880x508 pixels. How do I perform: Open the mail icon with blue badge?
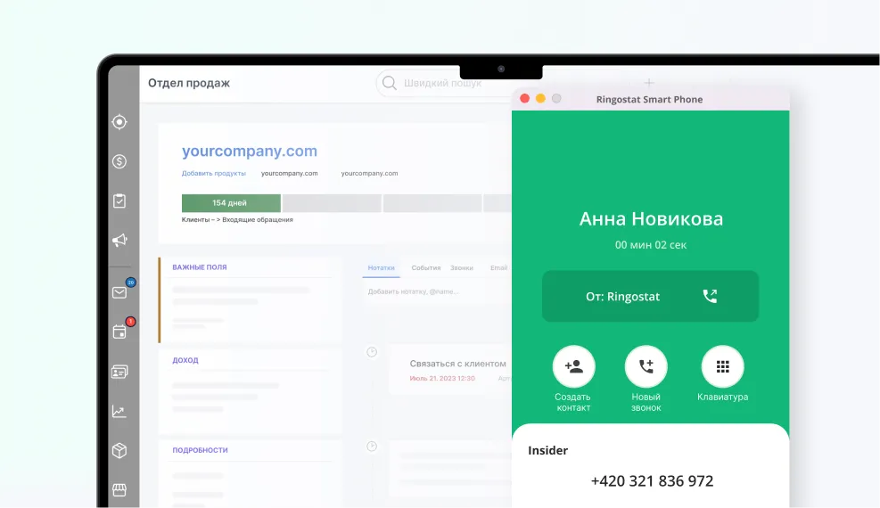[119, 292]
